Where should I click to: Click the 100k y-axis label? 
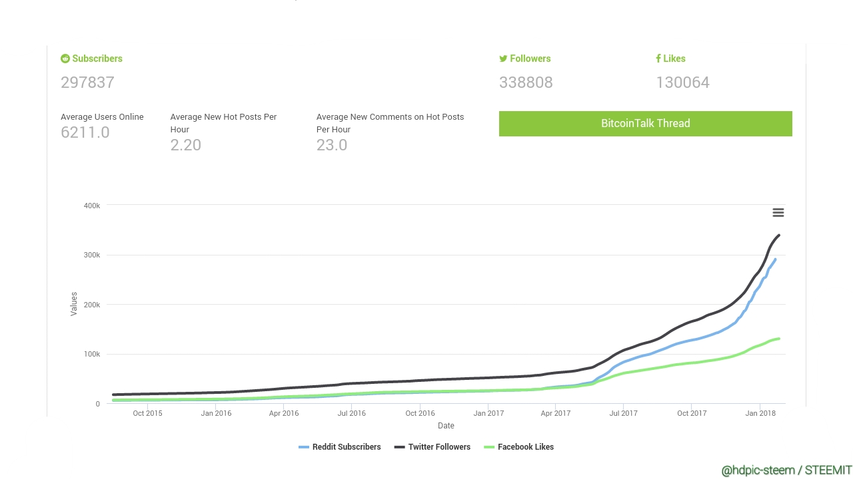point(92,355)
